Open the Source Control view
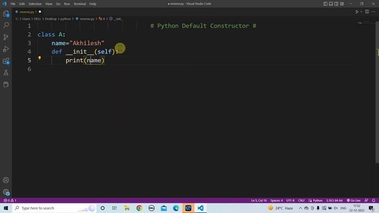 point(6,37)
